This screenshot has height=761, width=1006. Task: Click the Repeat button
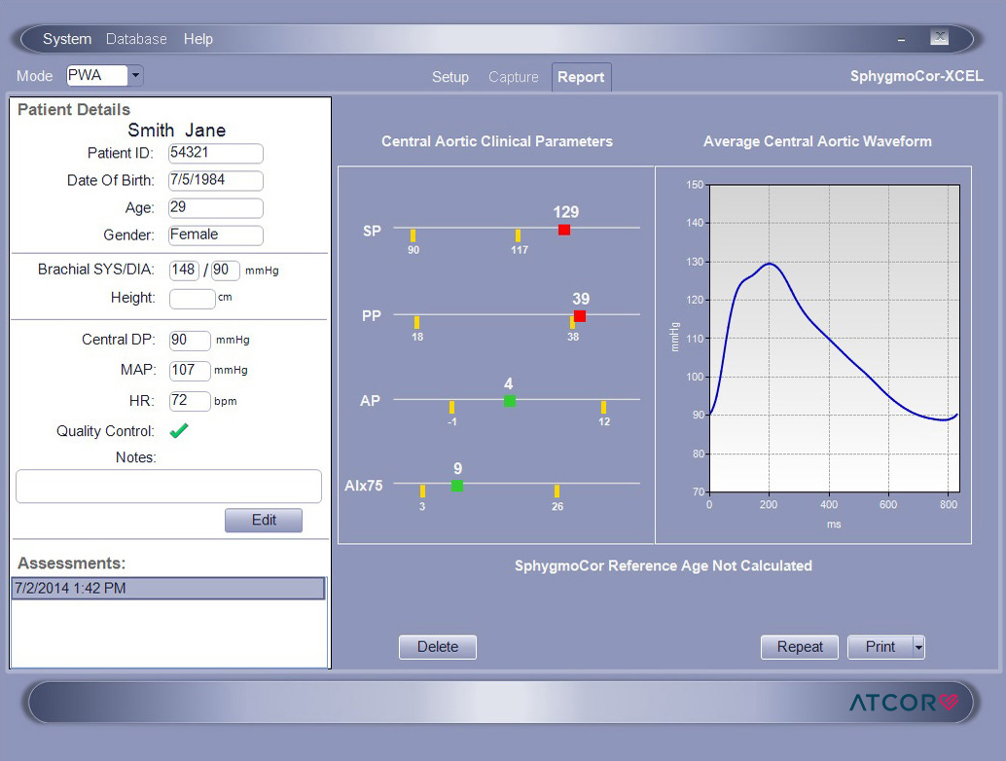[800, 647]
